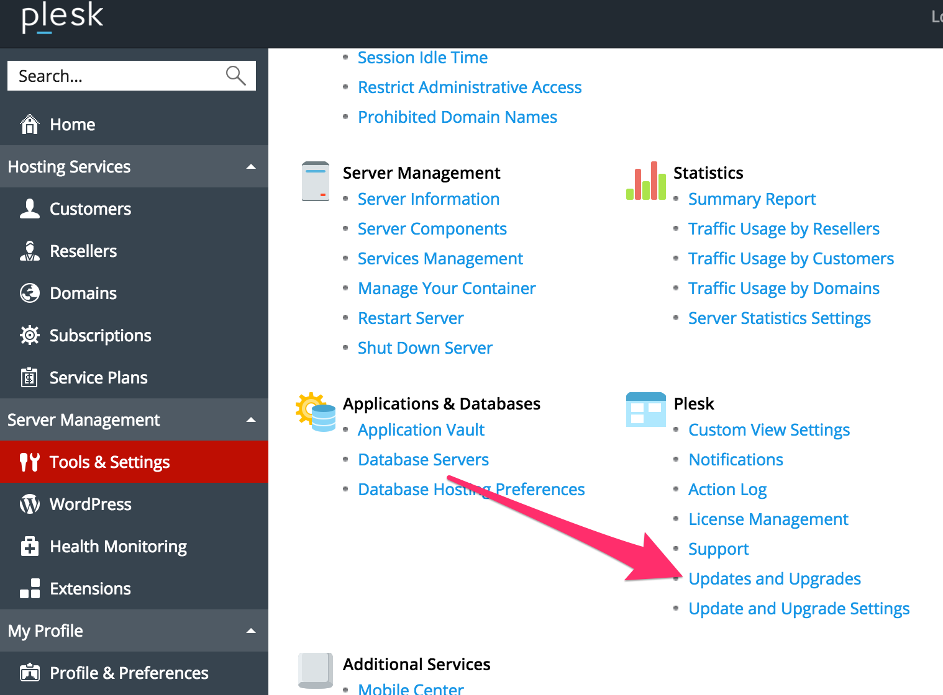The height and width of the screenshot is (695, 943).
Task: Select the Service Plans clipboard icon
Action: pyautogui.click(x=29, y=377)
